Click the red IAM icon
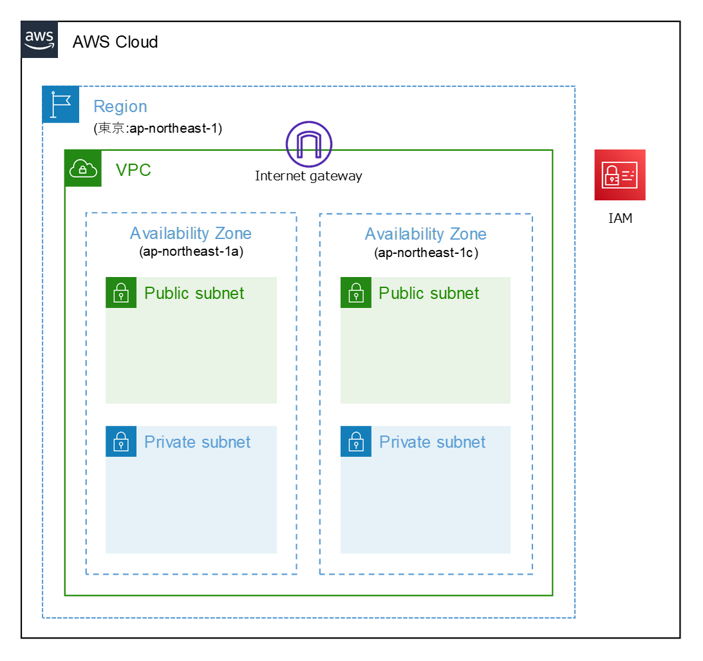The image size is (703, 661). [x=619, y=175]
